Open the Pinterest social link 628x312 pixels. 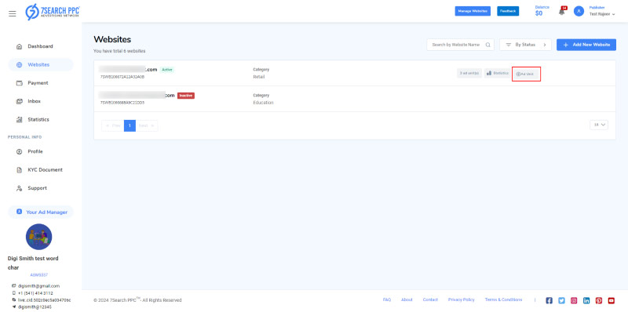click(599, 300)
